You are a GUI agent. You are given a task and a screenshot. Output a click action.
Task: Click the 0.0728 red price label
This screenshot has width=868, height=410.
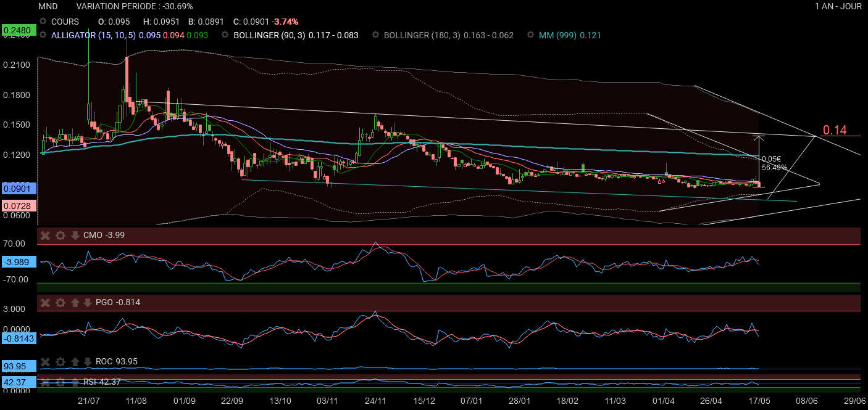pos(19,205)
